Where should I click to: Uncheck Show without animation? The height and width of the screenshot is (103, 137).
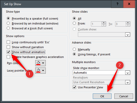(x=8, y=52)
